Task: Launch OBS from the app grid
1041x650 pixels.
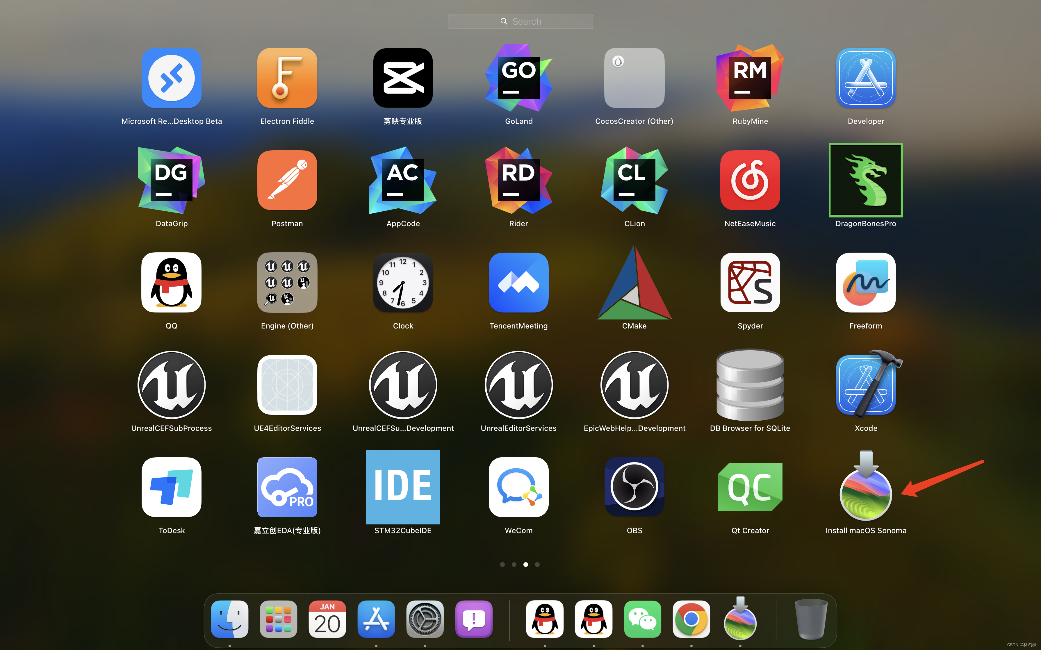Action: click(x=634, y=487)
